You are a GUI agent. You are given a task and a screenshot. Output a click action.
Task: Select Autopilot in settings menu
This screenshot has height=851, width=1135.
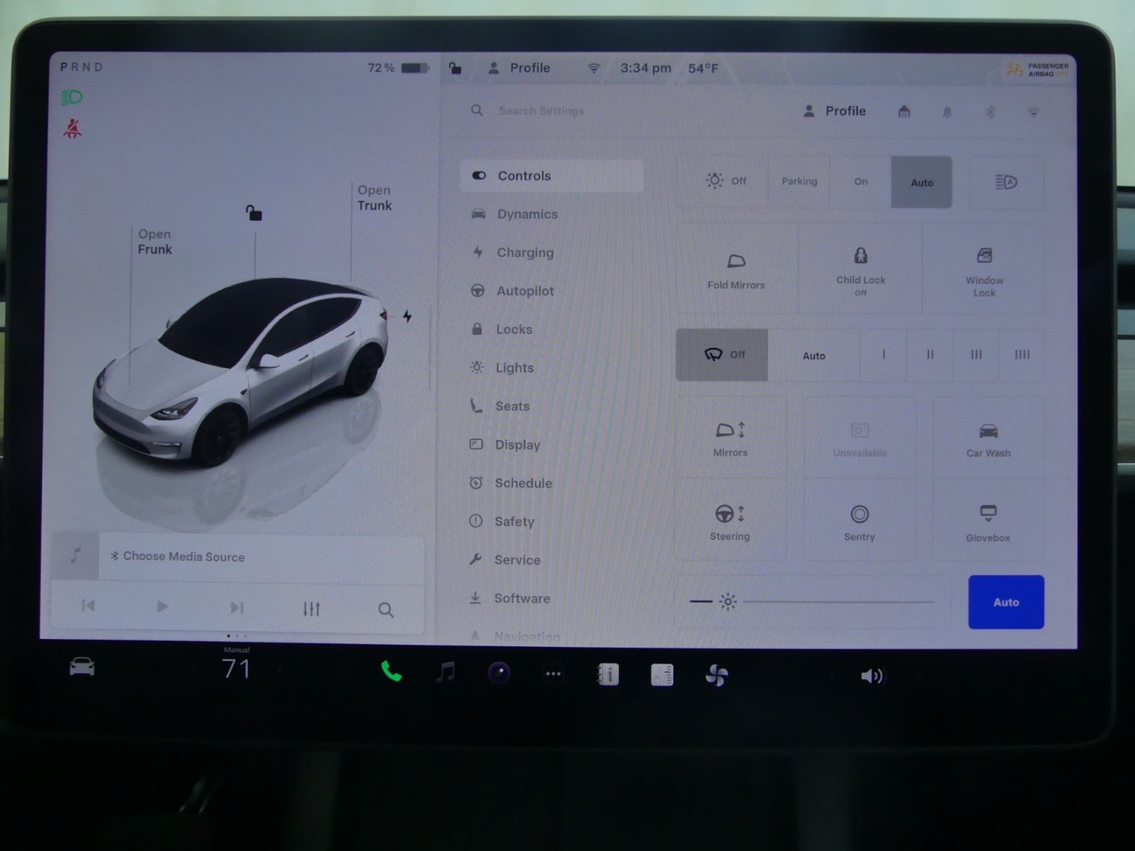pos(524,291)
